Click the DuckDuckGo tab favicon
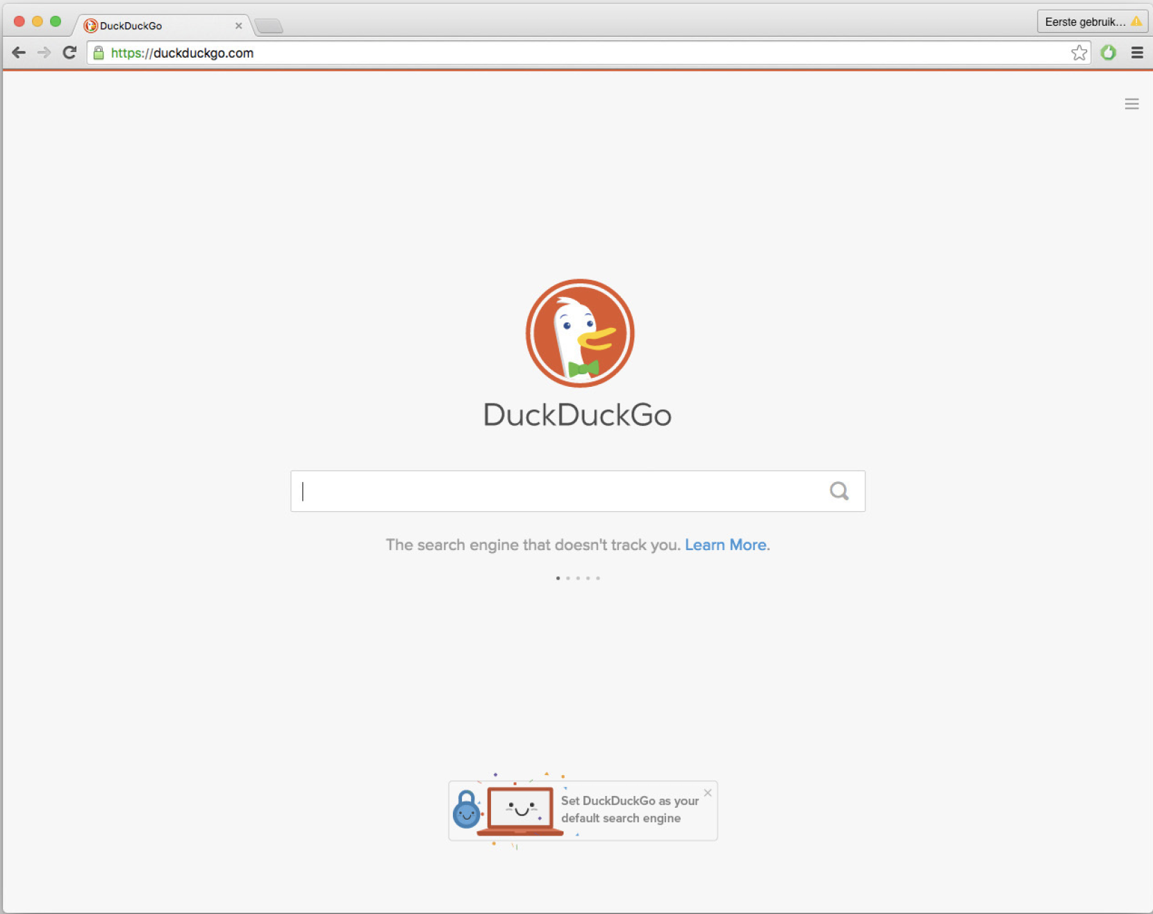 pyautogui.click(x=90, y=26)
